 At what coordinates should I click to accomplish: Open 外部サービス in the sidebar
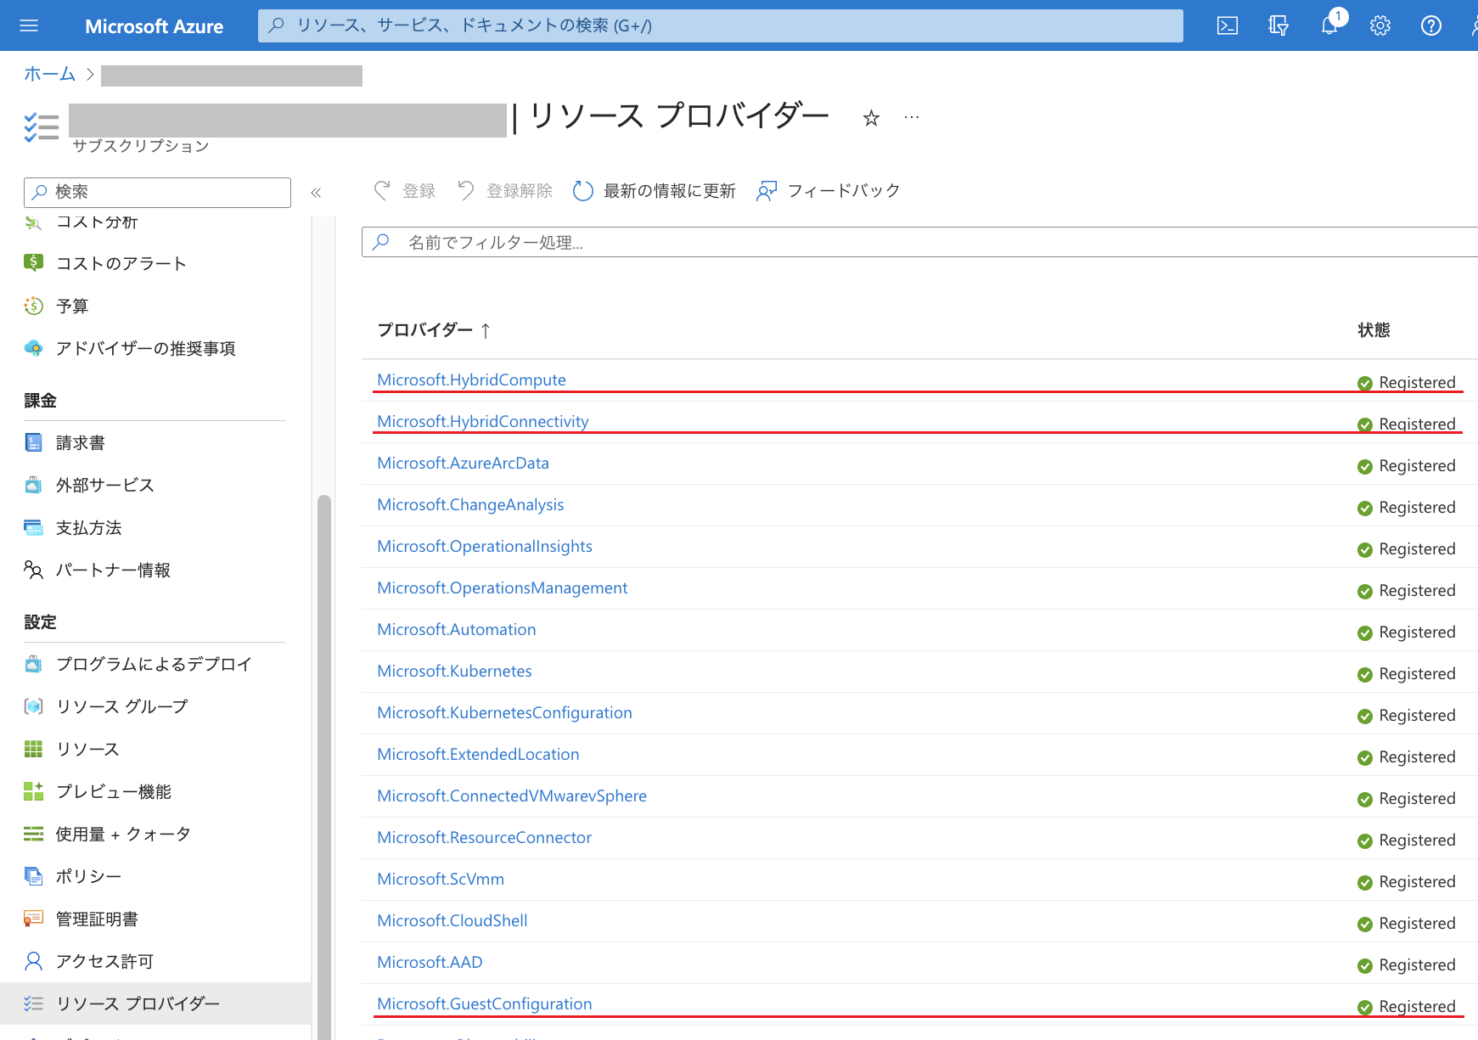tap(105, 485)
